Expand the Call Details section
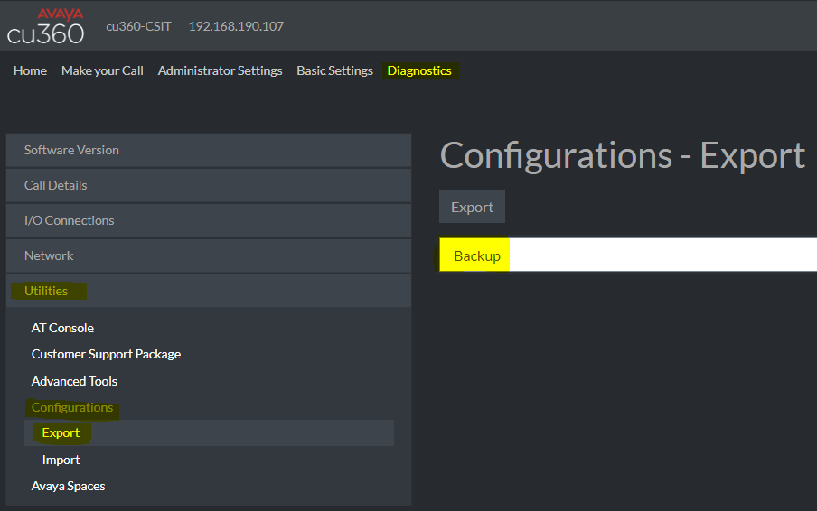 click(x=209, y=185)
